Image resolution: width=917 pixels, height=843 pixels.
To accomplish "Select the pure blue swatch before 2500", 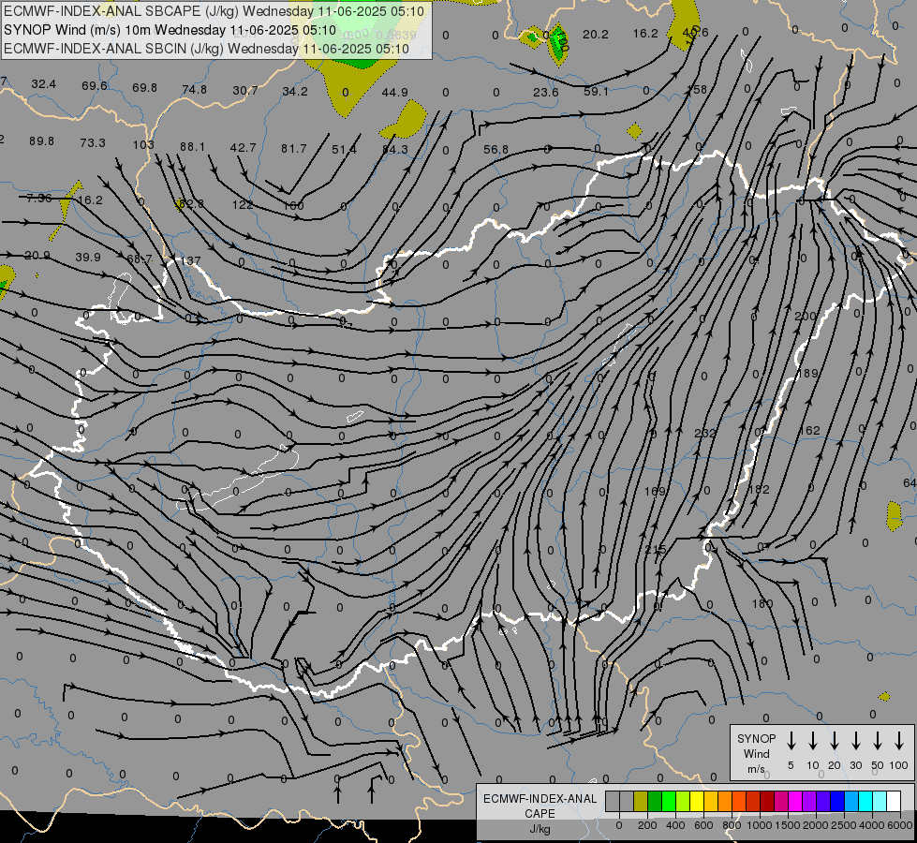I will 837,801.
